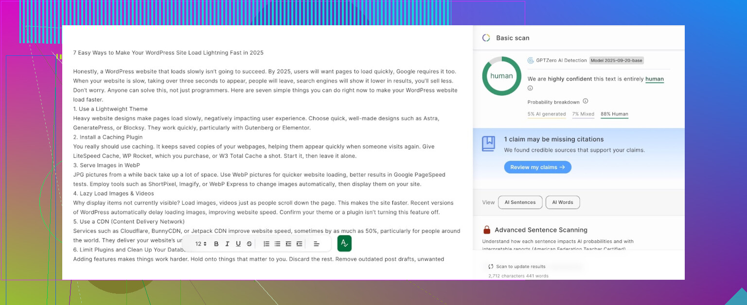Apply italic formatting to text
Screen dimensions: 747x305
pos(227,244)
